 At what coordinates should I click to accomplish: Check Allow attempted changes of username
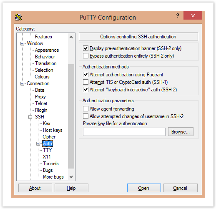click(85, 116)
